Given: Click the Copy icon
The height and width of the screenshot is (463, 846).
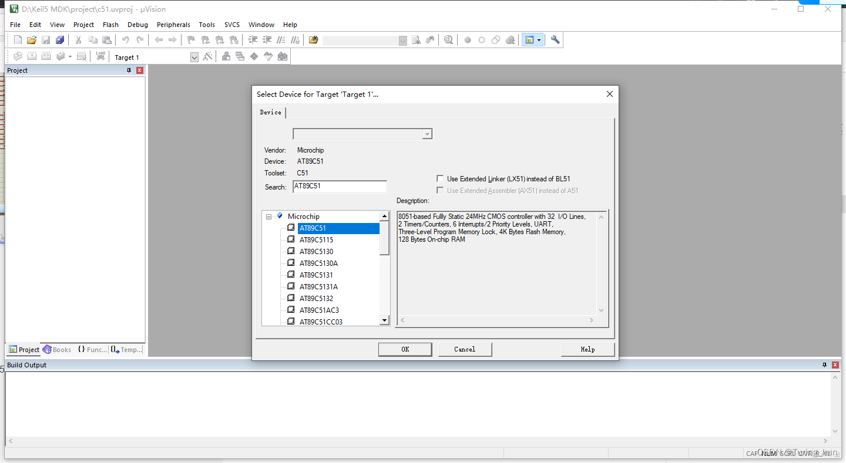Looking at the screenshot, I should pyautogui.click(x=93, y=40).
